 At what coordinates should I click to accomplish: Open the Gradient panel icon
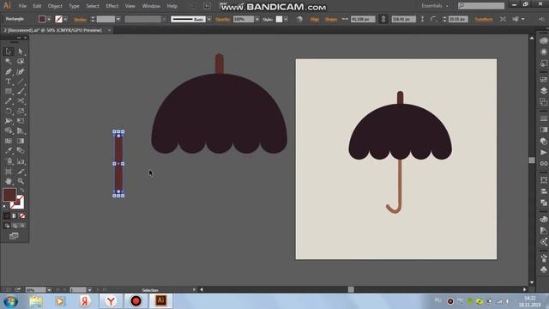pyautogui.click(x=543, y=130)
